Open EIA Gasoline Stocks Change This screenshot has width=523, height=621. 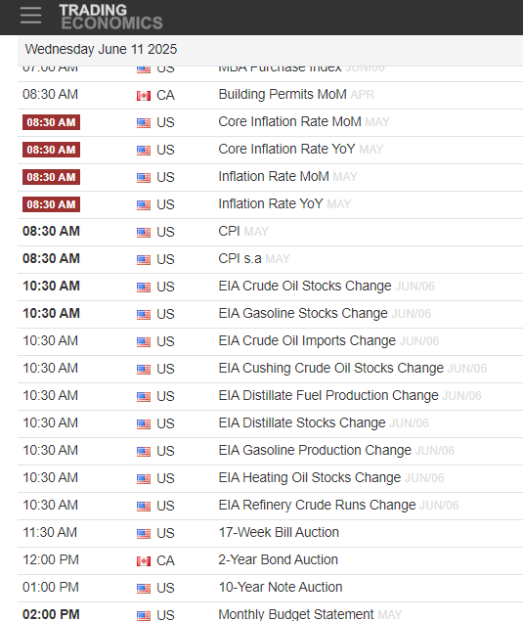[x=303, y=313]
